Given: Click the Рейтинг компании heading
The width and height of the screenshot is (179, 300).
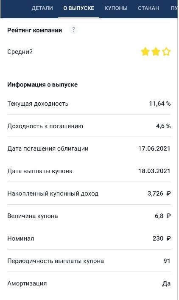Looking at the screenshot, I should (35, 30).
